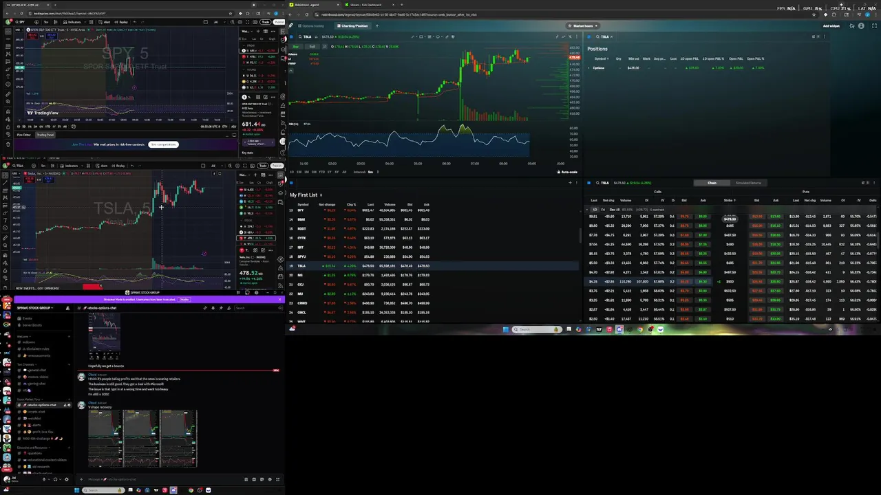Toggle lock all drawings in the SPY chart sidebar
Image resolution: width=881 pixels, height=495 pixels.
coord(8,127)
